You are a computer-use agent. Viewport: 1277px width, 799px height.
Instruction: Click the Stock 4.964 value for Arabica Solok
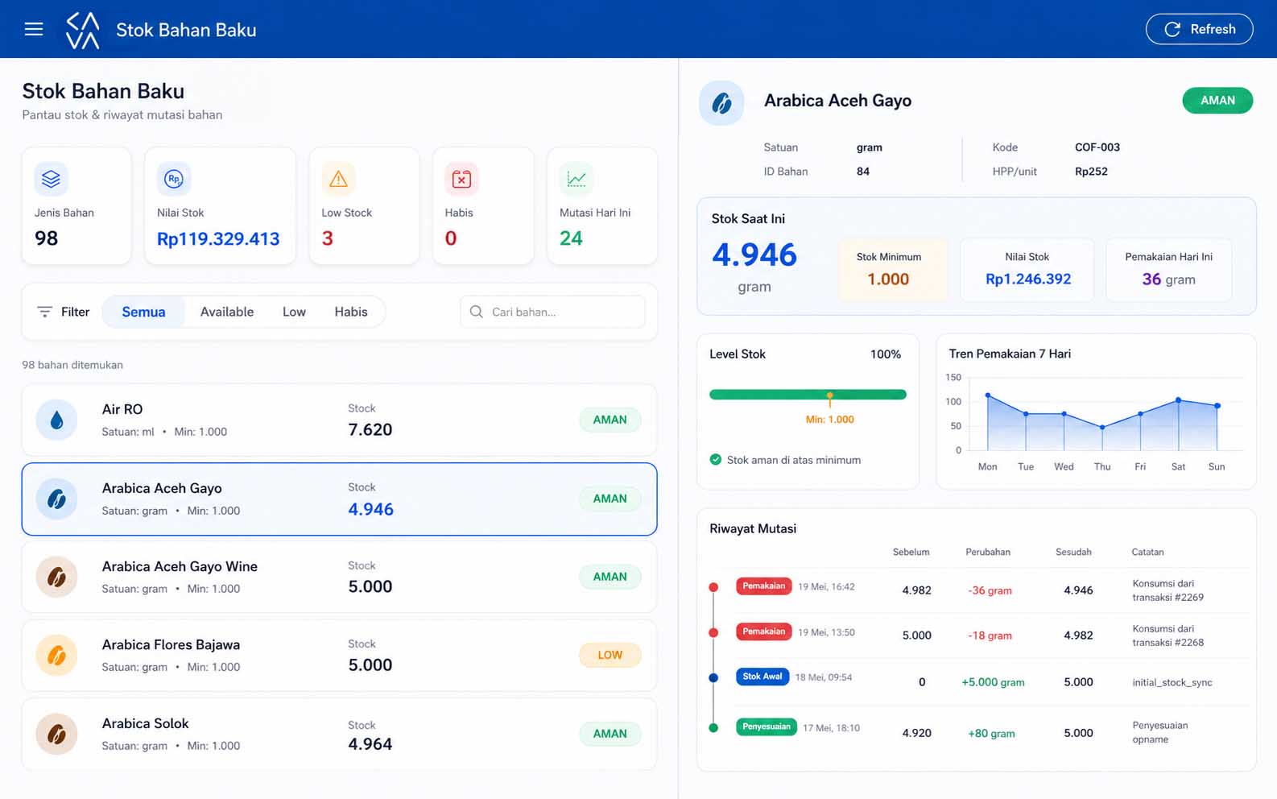point(370,744)
